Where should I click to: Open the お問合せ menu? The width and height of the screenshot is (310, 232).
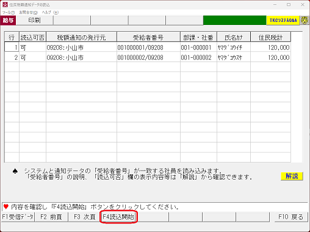(x=29, y=12)
